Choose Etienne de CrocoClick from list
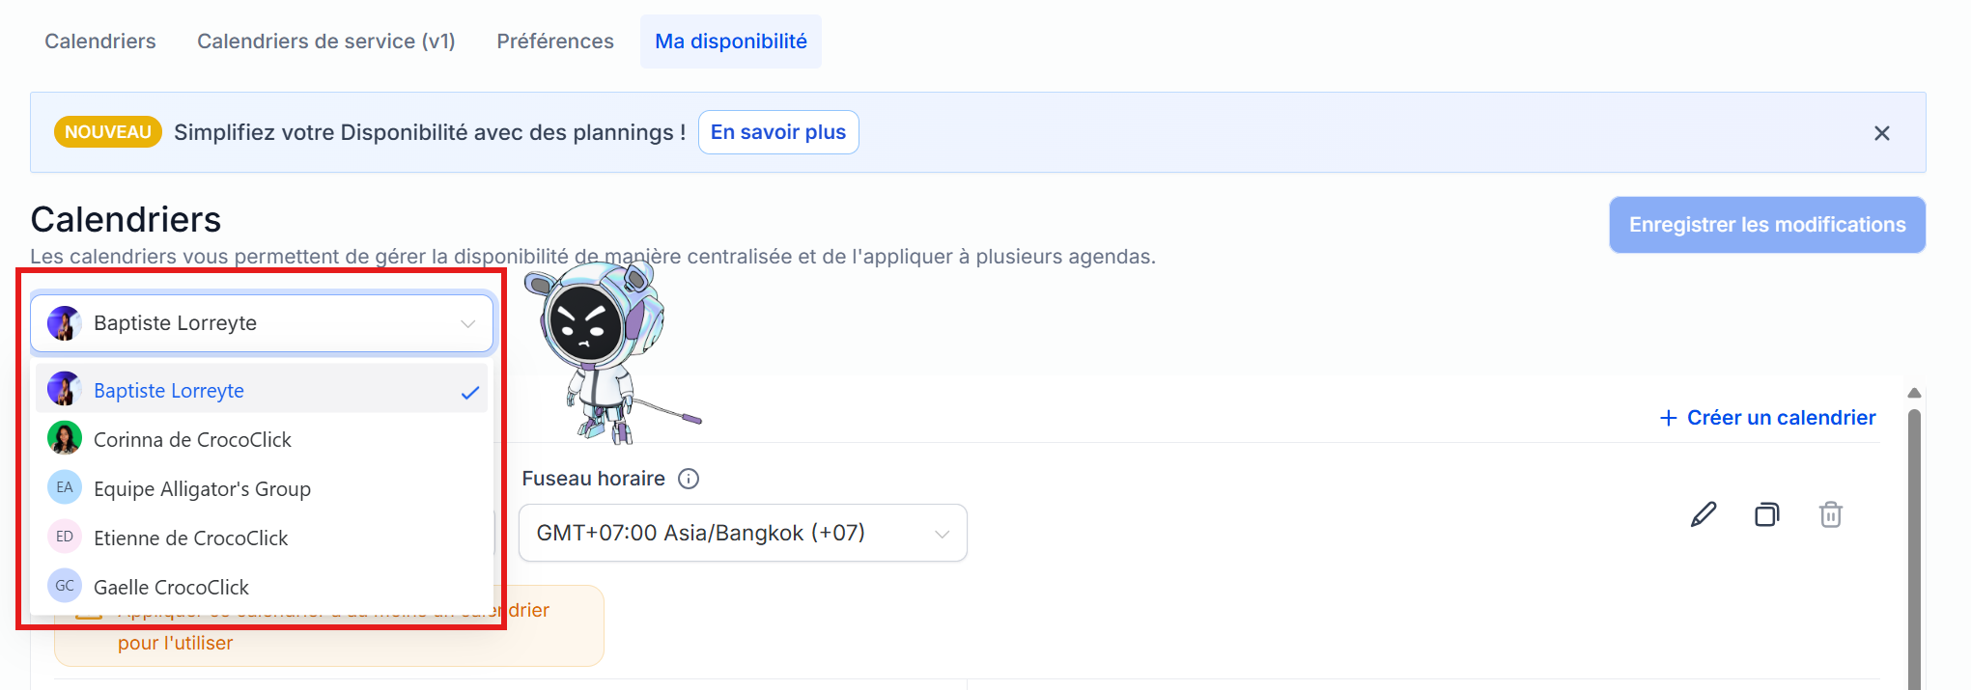Image resolution: width=1971 pixels, height=690 pixels. 191,538
